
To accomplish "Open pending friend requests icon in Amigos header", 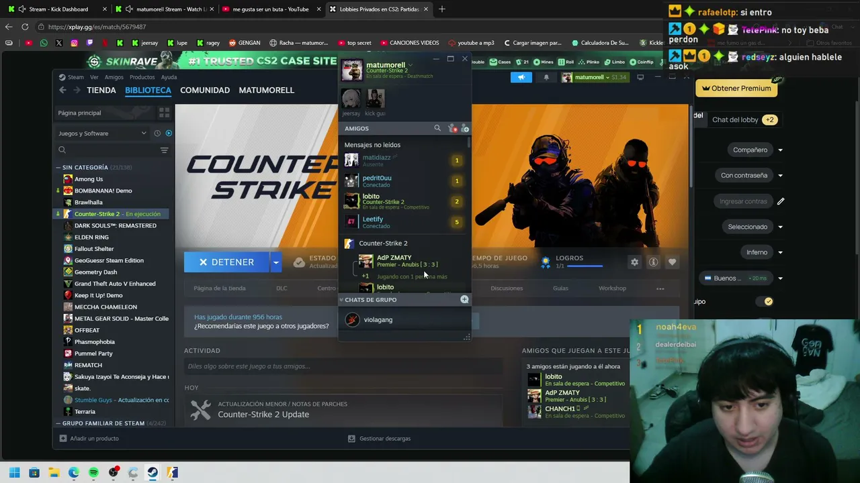I will coord(452,128).
